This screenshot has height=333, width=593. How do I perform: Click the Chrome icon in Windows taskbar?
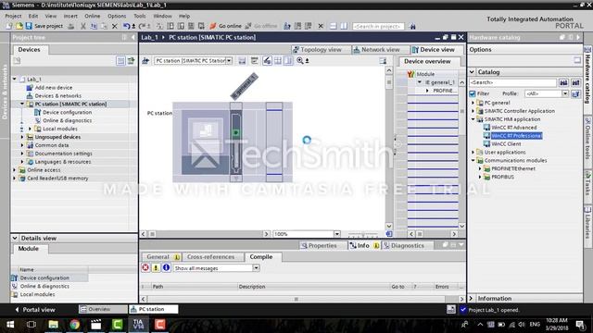click(74, 325)
